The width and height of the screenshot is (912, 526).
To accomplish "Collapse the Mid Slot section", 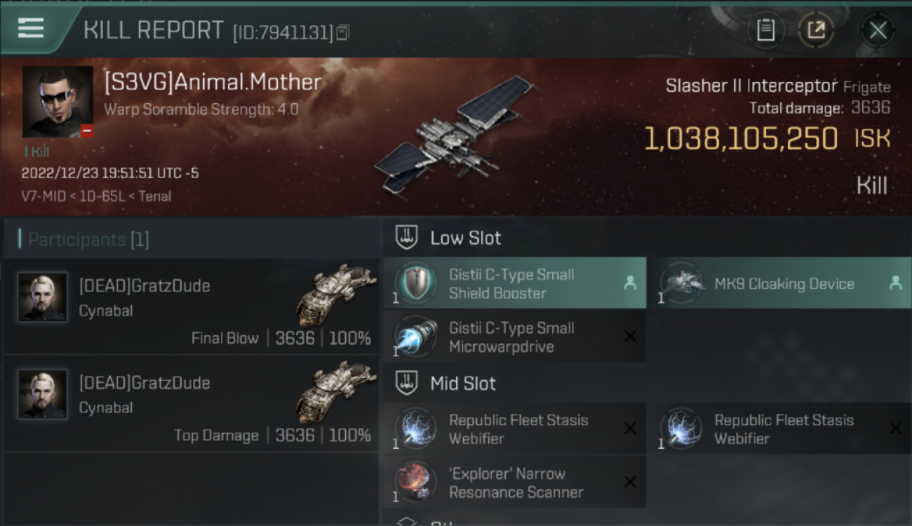I will [463, 384].
